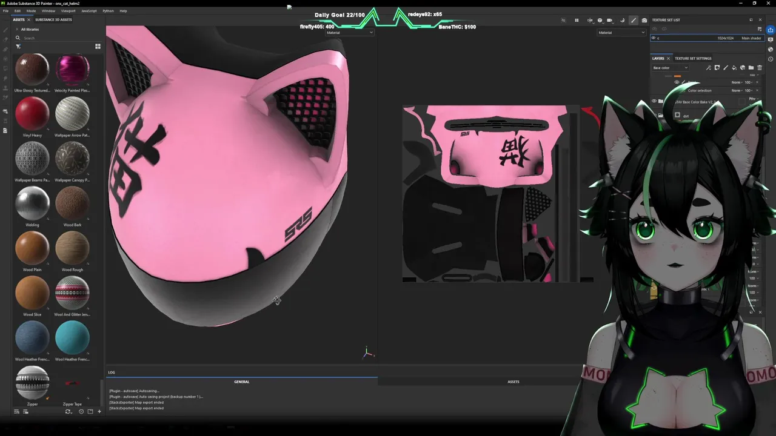Open texture set list settings icon
The image size is (776, 436).
pos(760,28)
